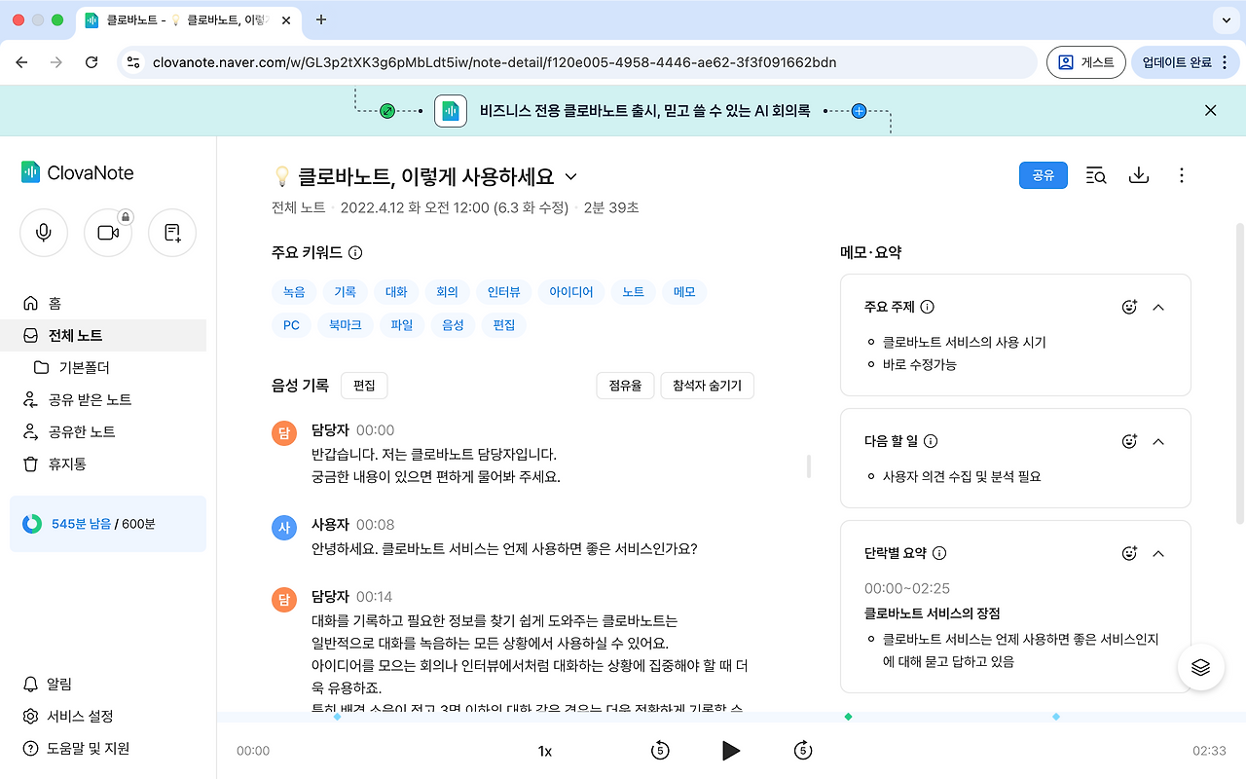Open site information icon in address bar
Image resolution: width=1246 pixels, height=779 pixels.
[x=134, y=62]
